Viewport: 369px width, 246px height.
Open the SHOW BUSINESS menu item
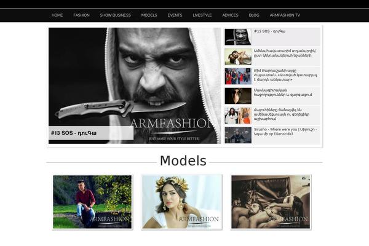click(116, 15)
